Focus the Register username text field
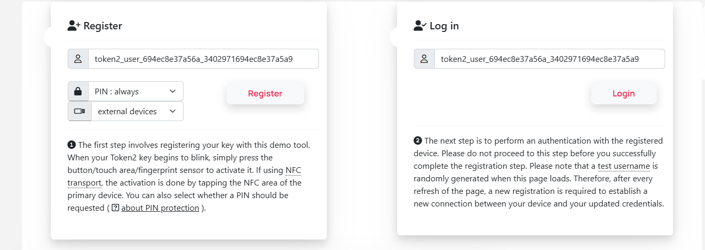The width and height of the screenshot is (705, 250). pos(203,59)
